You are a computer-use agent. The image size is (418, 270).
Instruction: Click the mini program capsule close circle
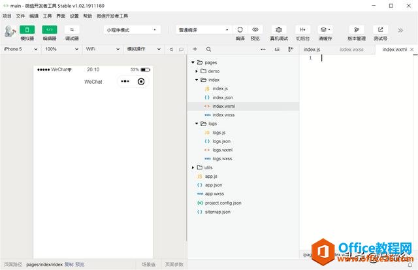141,81
